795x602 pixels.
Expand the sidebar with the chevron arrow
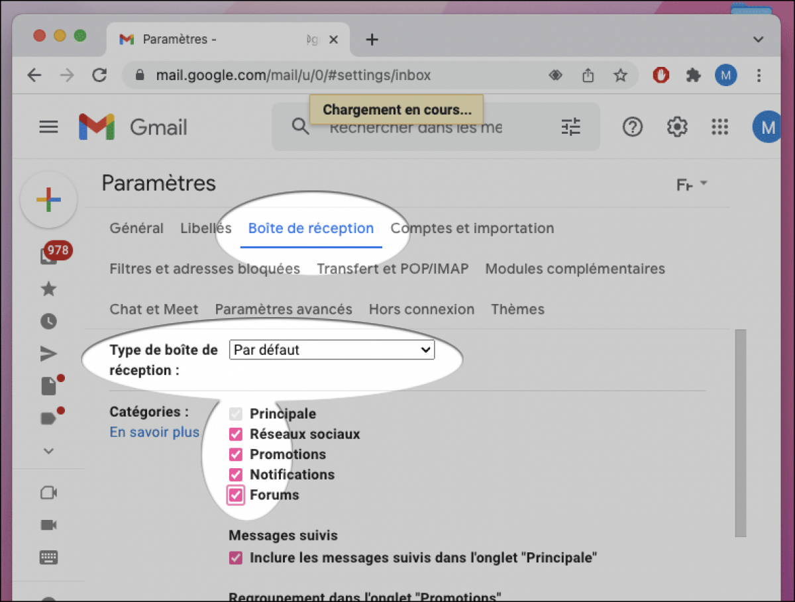48,450
